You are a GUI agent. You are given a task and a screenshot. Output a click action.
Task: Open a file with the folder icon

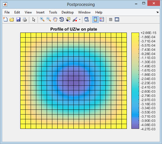[x=12, y=19]
